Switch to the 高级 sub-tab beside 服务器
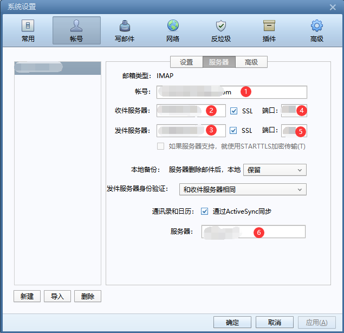344x333 pixels. click(251, 62)
